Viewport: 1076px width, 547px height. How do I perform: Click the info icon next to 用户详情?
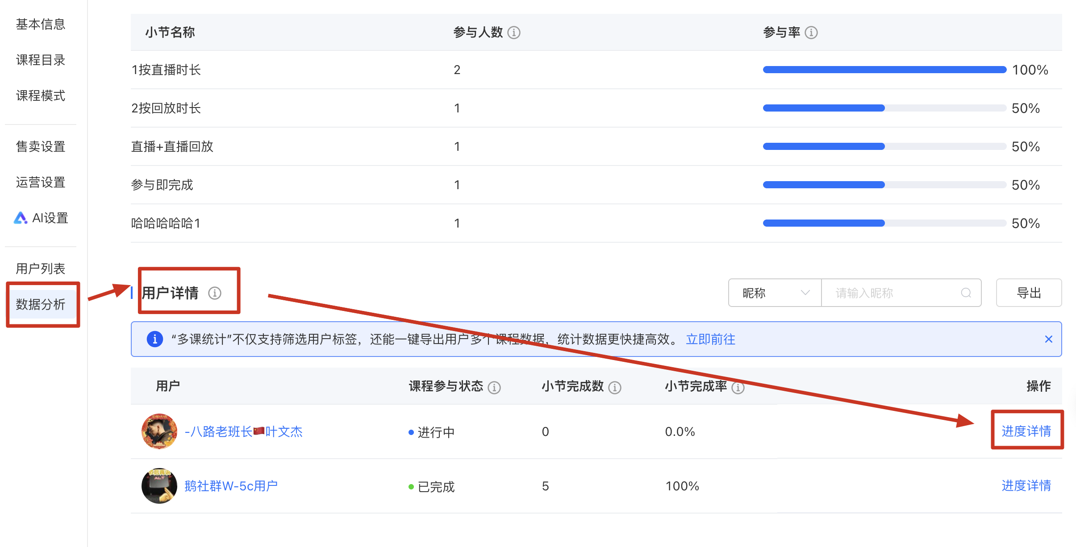(x=215, y=293)
